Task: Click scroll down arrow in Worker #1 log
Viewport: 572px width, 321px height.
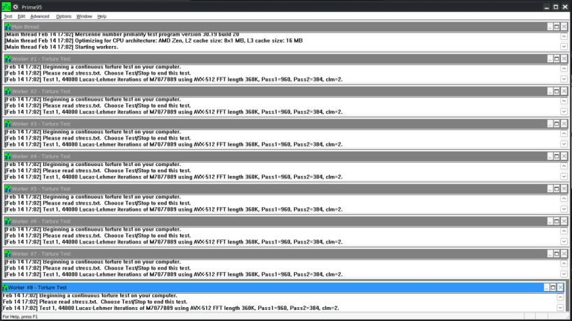Action: (x=564, y=79)
